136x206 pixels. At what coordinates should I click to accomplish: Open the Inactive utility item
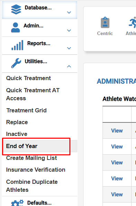coord(17,134)
